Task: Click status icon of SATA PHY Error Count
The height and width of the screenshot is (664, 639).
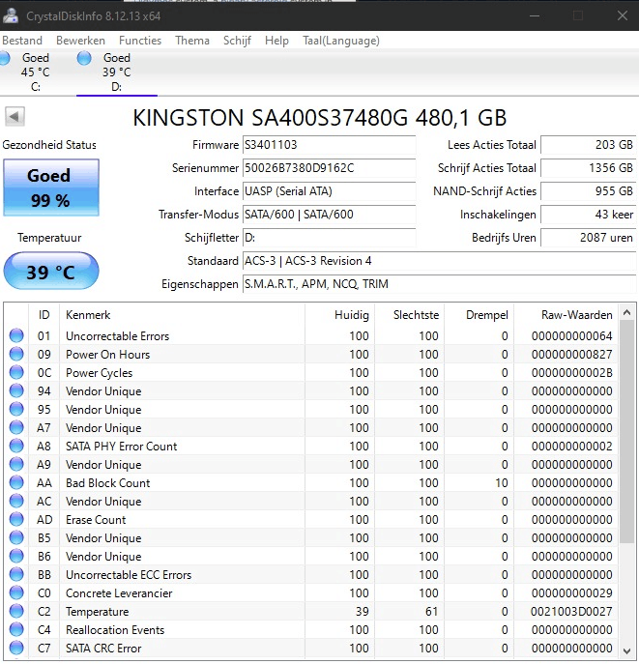Action: pyautogui.click(x=16, y=446)
